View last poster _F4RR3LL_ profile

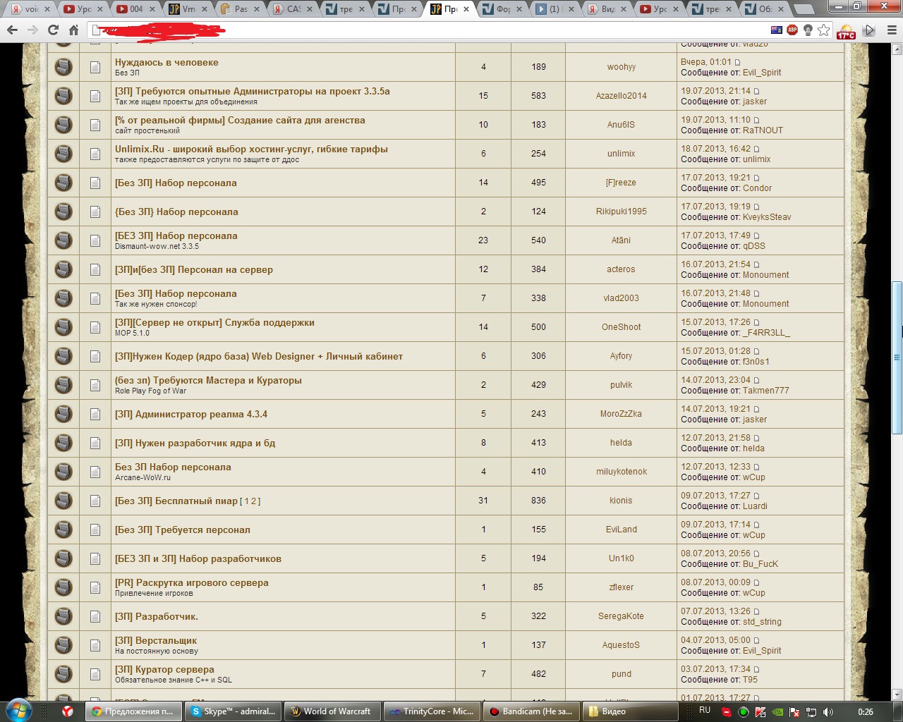[x=766, y=333]
